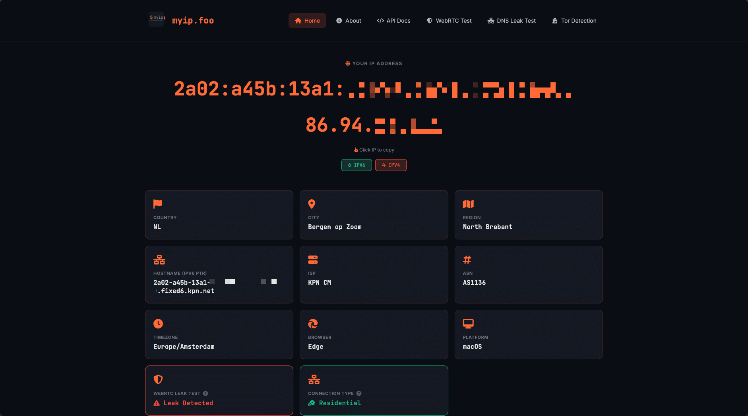Open the About page
This screenshot has width=748, height=416.
tap(349, 21)
